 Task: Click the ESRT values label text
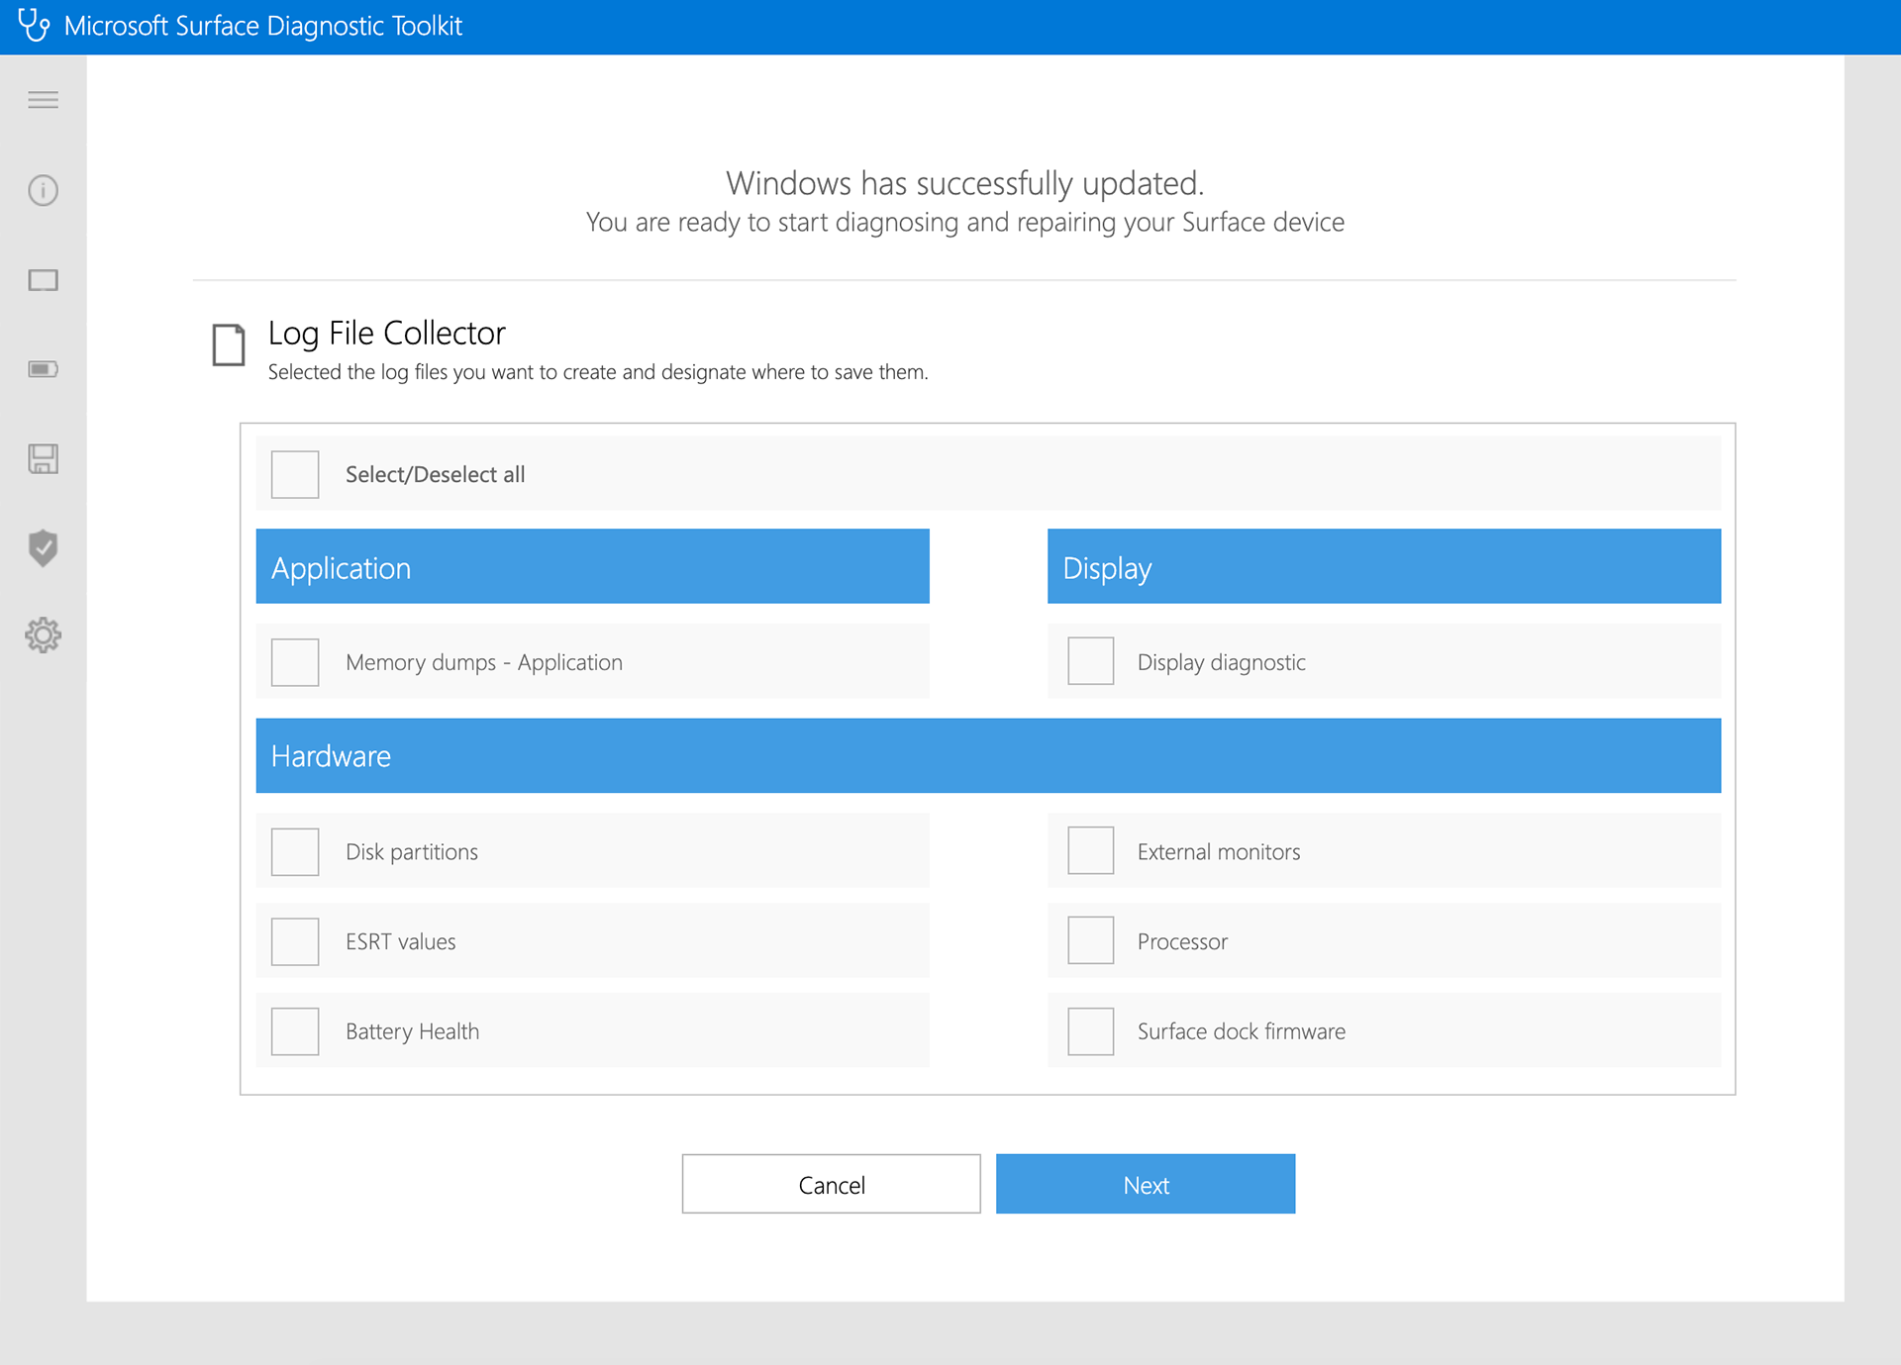coord(401,942)
